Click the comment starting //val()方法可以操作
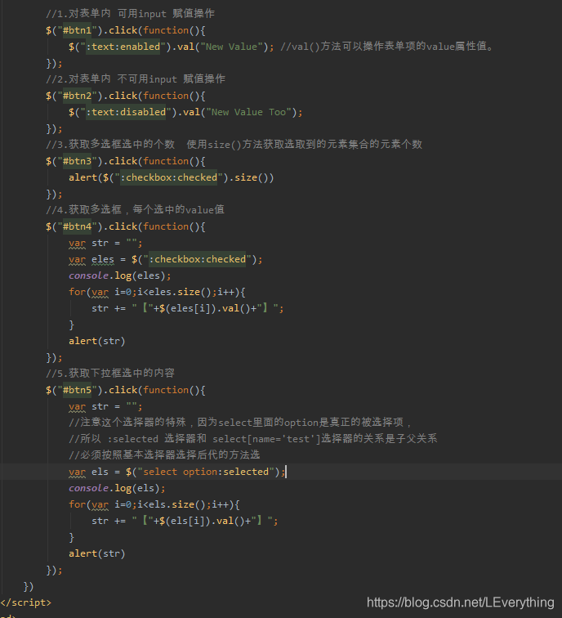562x618 pixels. click(x=387, y=47)
